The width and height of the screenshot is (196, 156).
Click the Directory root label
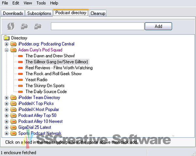point(19,38)
